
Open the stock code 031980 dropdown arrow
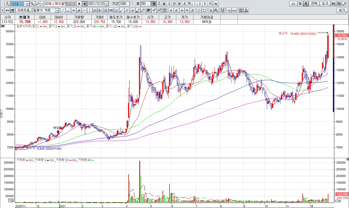pyautogui.click(x=28, y=4)
